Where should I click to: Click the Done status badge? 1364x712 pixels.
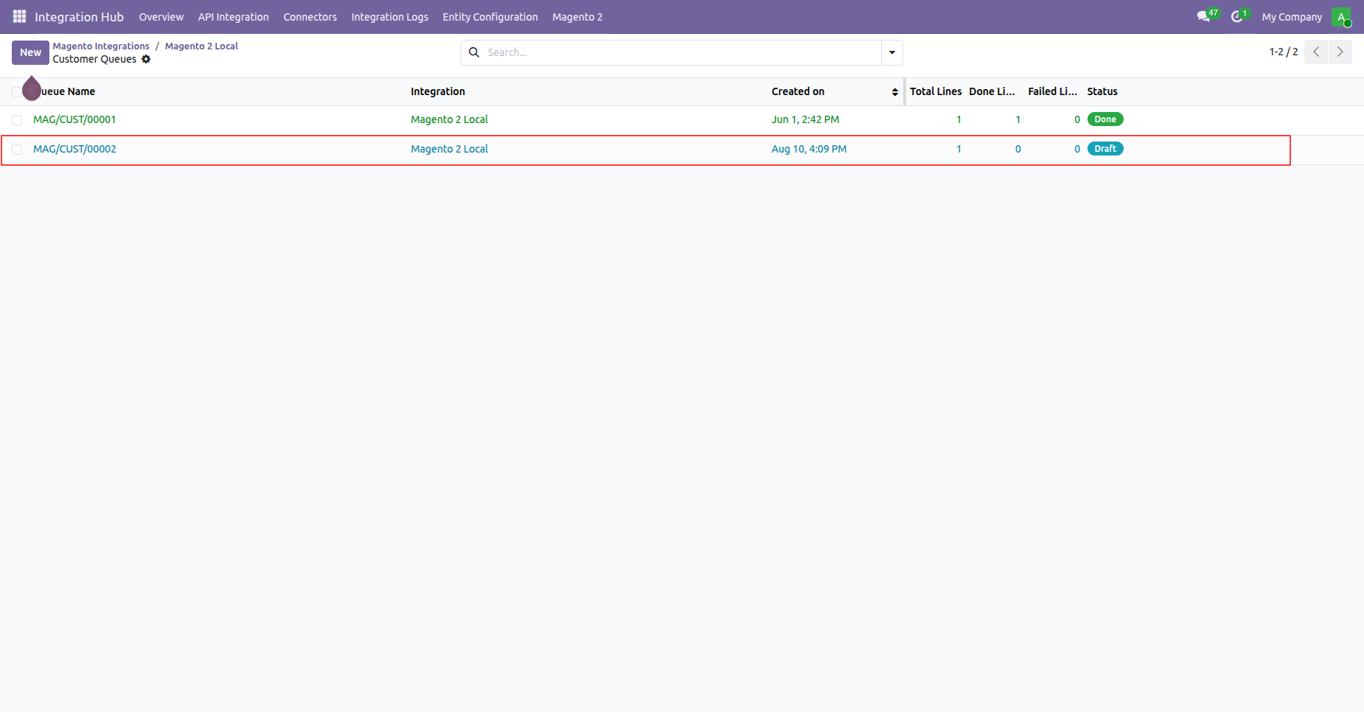pos(1104,119)
